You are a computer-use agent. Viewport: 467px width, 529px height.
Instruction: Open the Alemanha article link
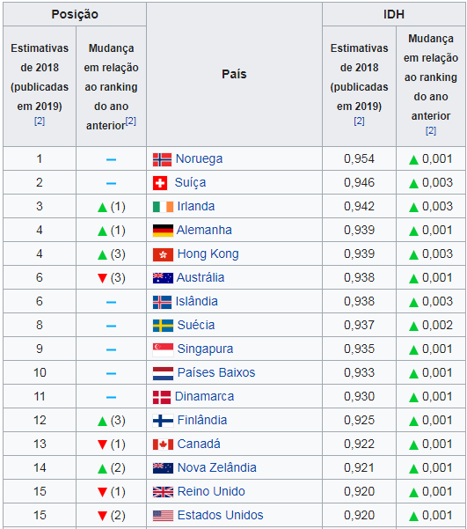tap(204, 230)
